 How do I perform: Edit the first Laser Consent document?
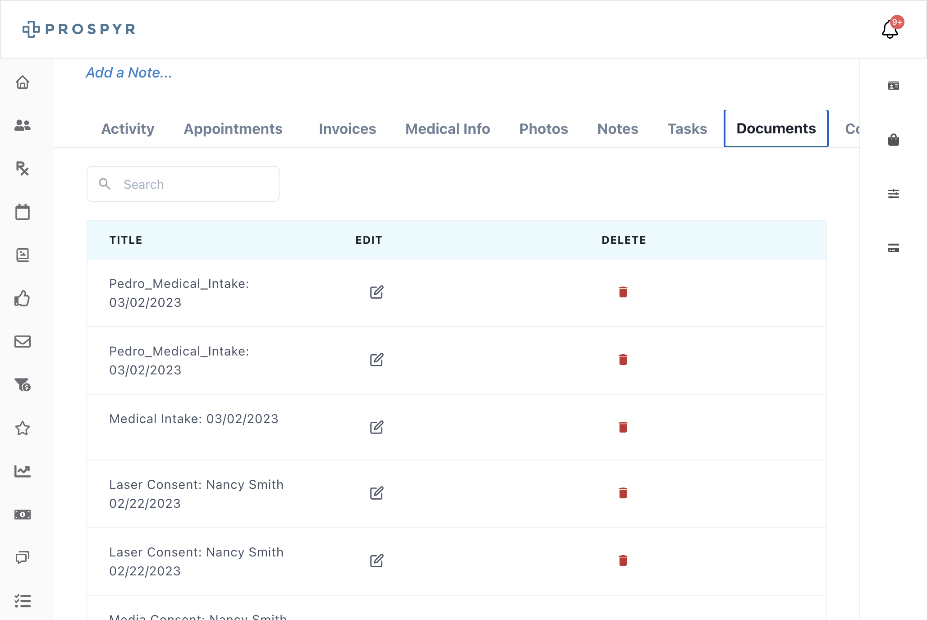tap(377, 493)
